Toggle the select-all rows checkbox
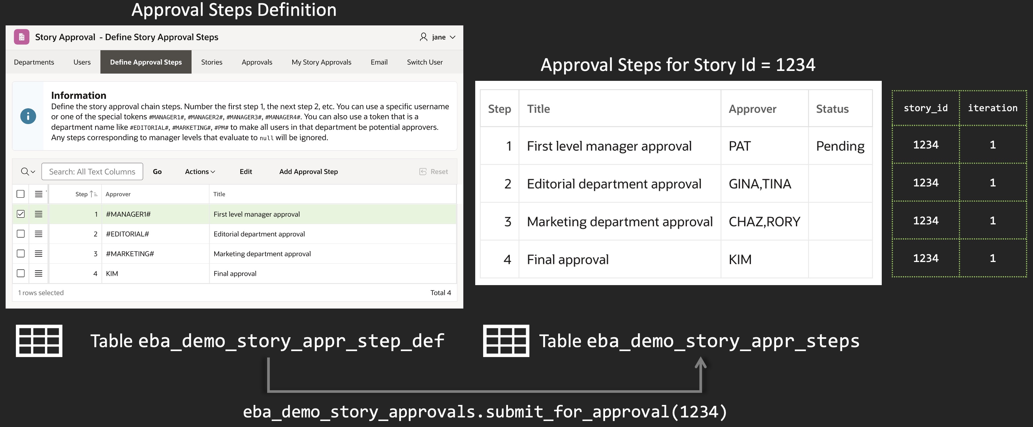The height and width of the screenshot is (427, 1033). 20,194
